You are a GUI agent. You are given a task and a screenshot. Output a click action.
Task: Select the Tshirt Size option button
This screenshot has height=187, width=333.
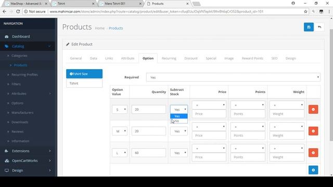[x=84, y=74]
